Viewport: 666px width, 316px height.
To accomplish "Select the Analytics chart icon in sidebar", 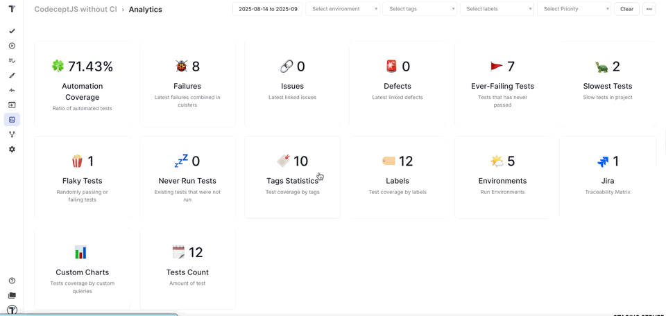I will [12, 120].
